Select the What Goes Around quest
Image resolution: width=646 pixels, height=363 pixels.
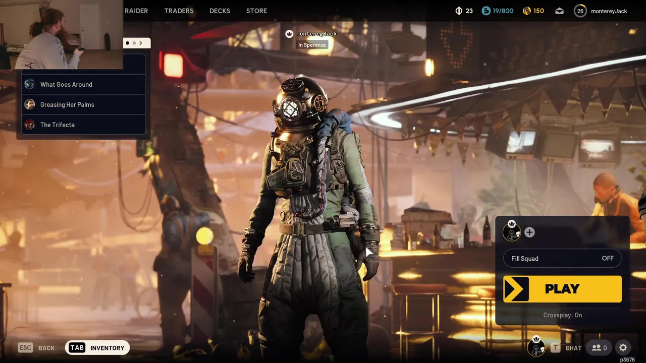(x=84, y=84)
